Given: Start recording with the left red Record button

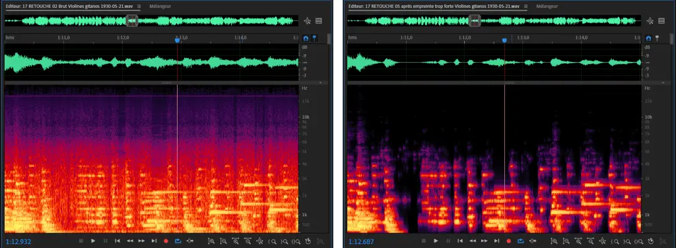Looking at the screenshot, I should (166, 241).
